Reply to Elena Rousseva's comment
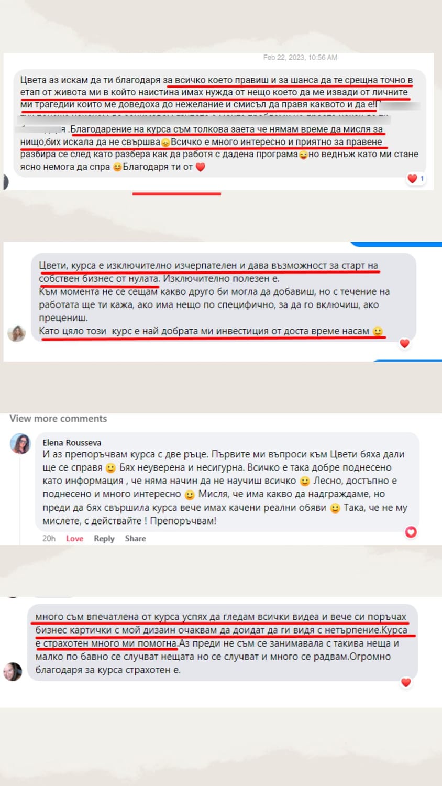 pos(104,539)
